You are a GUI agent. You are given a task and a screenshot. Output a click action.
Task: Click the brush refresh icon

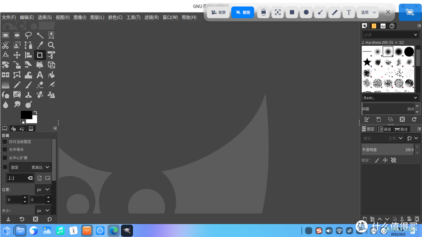(x=414, y=119)
